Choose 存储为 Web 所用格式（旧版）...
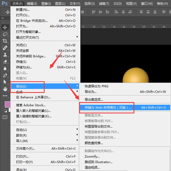171x171 pixels. coord(125,108)
